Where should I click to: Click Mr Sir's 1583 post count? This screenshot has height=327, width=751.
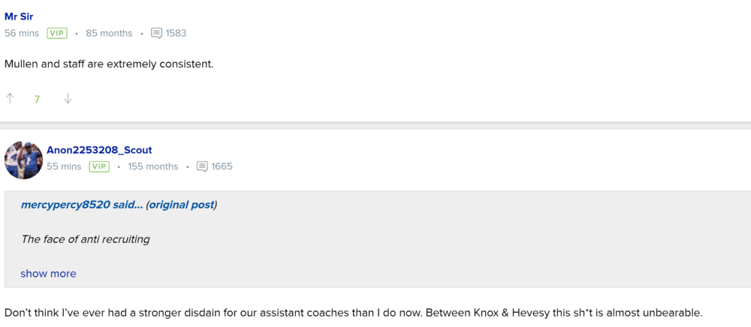click(x=176, y=33)
